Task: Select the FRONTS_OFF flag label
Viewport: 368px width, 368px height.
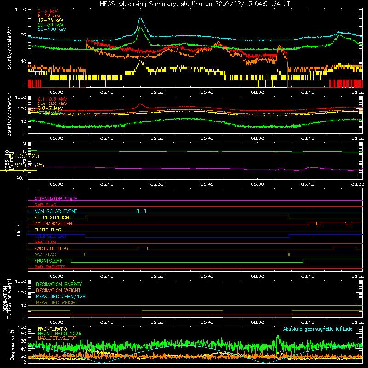Action: 48,261
